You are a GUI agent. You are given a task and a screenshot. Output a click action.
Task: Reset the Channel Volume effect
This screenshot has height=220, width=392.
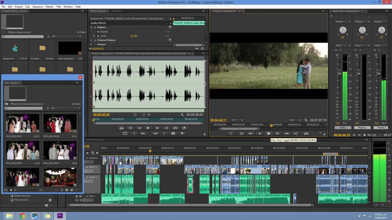[x=170, y=40]
